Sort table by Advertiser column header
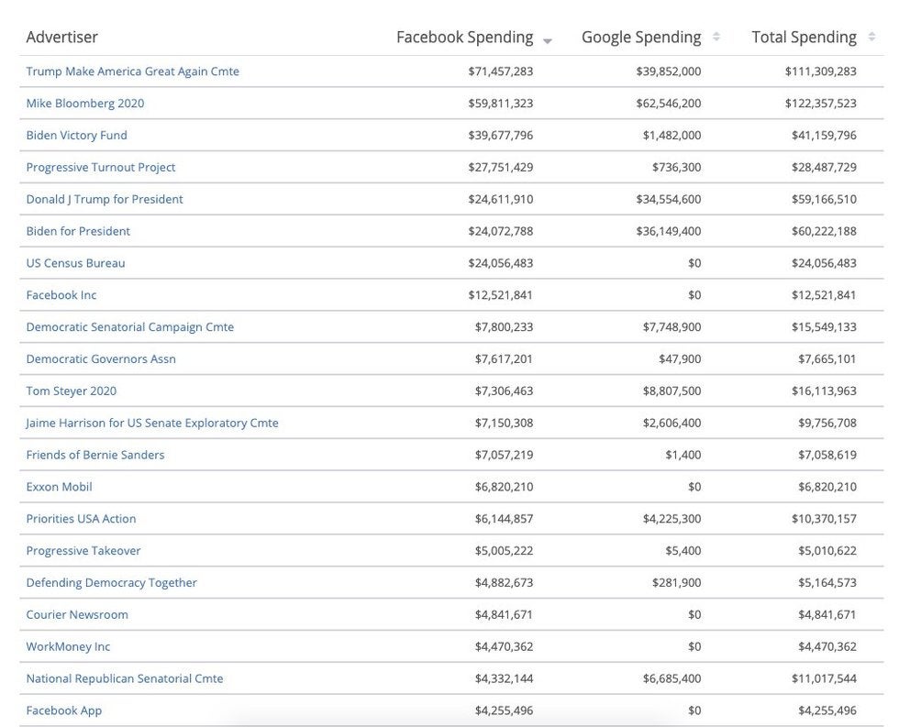The image size is (899, 727). 62,38
